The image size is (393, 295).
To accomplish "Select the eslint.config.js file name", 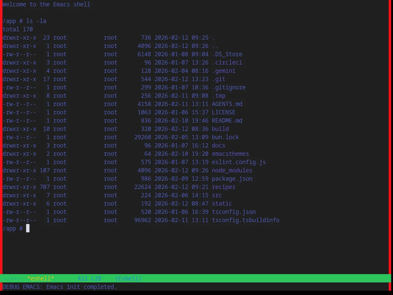I will [x=239, y=162].
